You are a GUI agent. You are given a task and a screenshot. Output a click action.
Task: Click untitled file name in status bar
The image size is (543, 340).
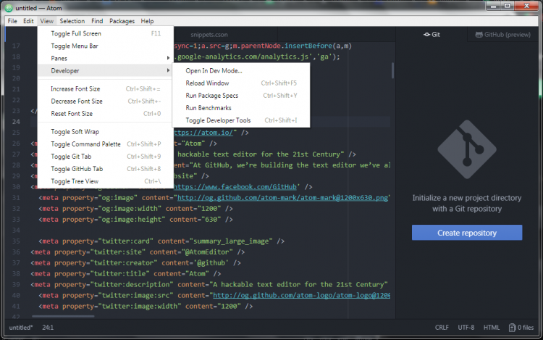(21, 328)
